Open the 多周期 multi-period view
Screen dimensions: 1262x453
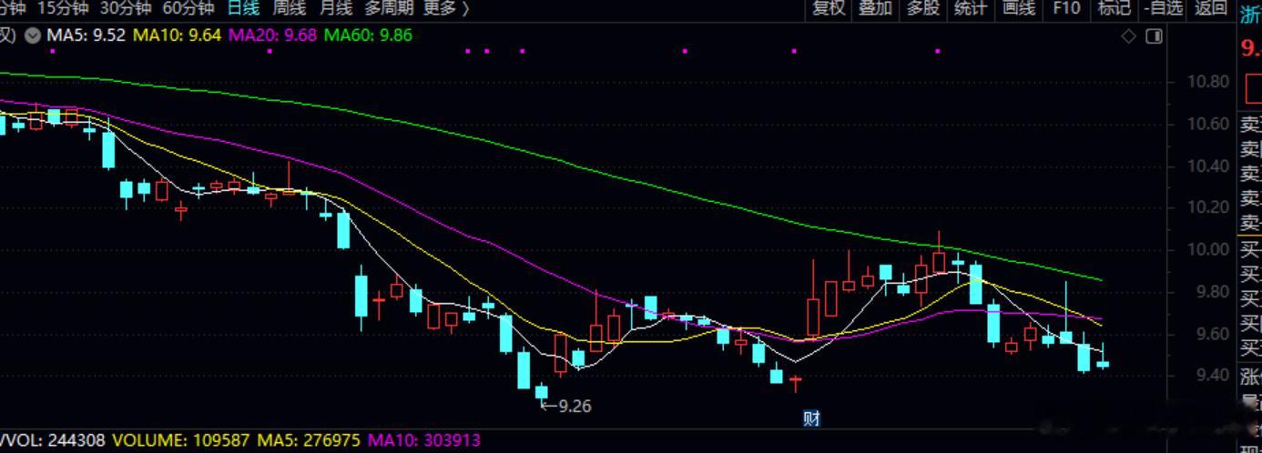tap(389, 8)
